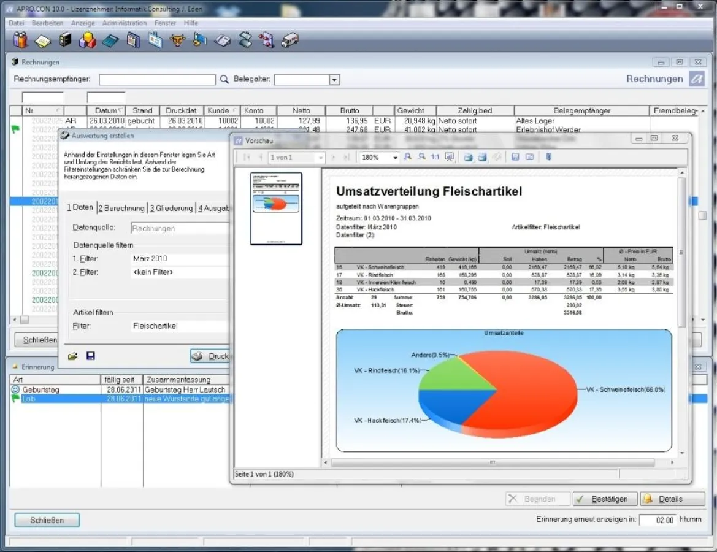Save the preview report via disk icon

515,157
